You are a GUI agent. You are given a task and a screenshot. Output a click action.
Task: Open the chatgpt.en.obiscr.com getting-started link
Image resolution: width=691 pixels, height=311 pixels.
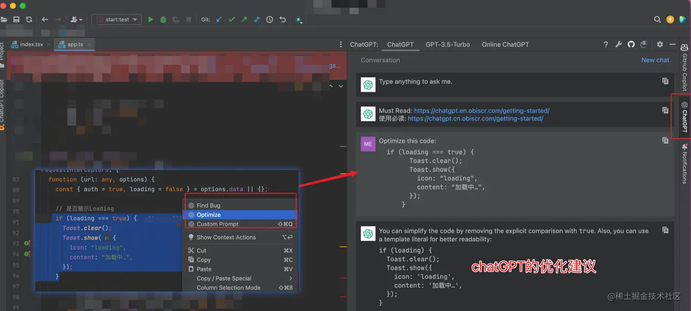coord(482,110)
